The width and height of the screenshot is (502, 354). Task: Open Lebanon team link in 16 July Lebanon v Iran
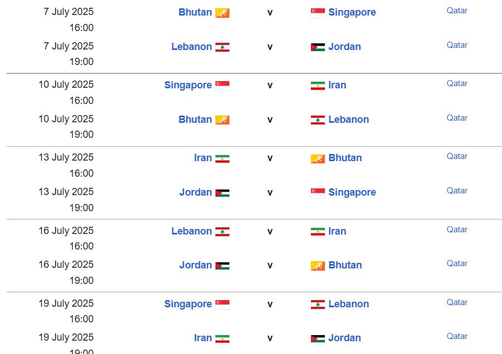tap(192, 231)
